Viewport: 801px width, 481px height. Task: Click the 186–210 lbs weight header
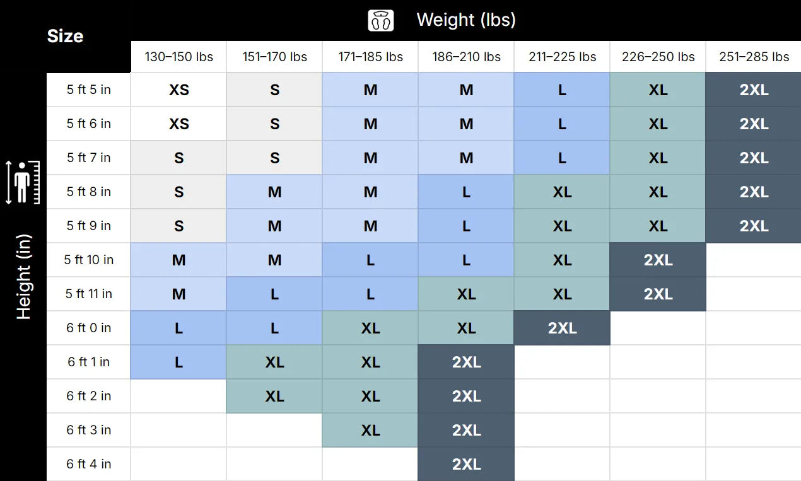466,57
